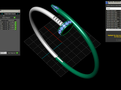Image resolution: width=121 pixels, height=90 pixels.
Task: Click green arrow in the 0.06tw row
Action: [x=16, y=27]
